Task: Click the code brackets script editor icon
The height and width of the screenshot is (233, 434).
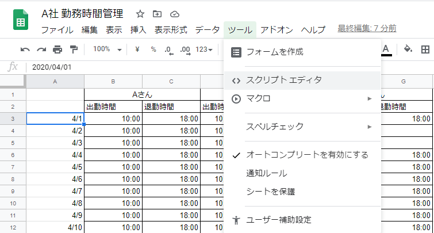Action: click(236, 81)
